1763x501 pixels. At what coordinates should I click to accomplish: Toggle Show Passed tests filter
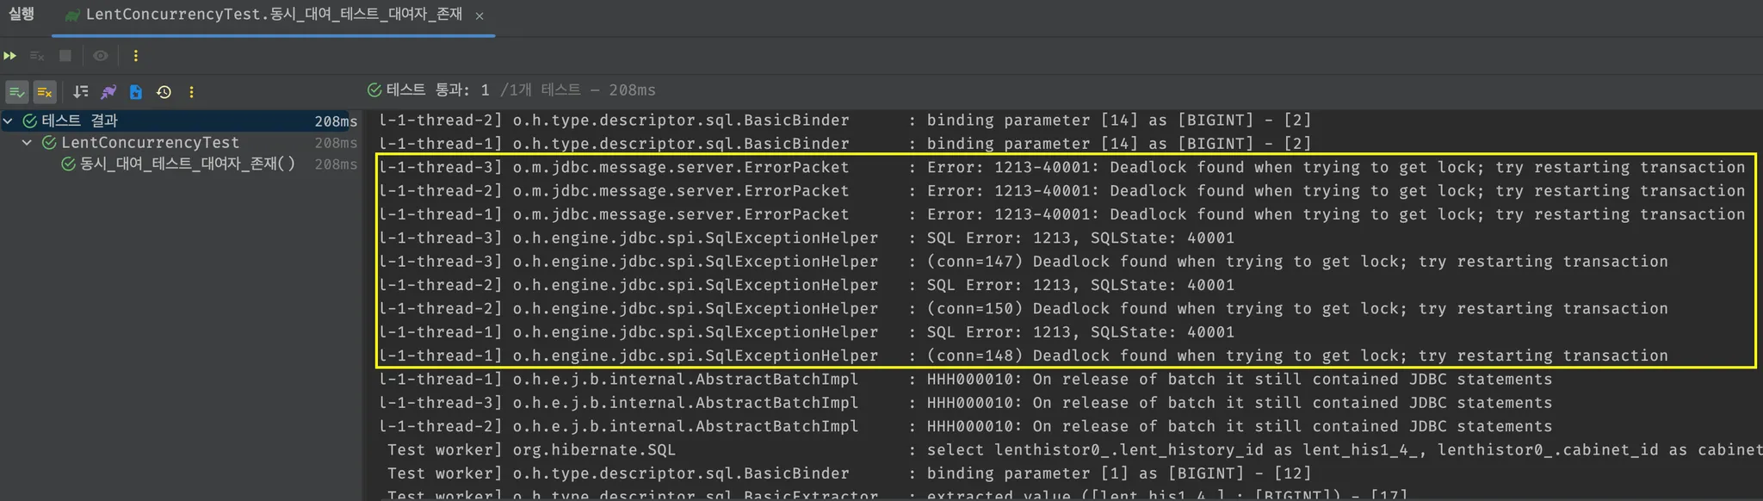click(x=17, y=91)
